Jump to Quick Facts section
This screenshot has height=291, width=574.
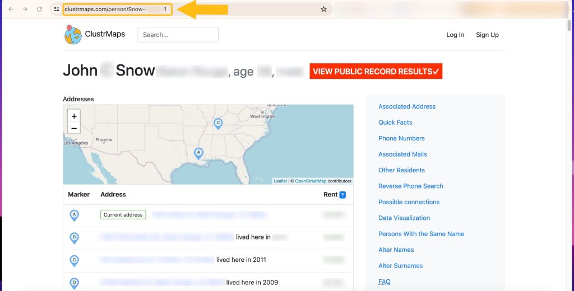tap(395, 123)
